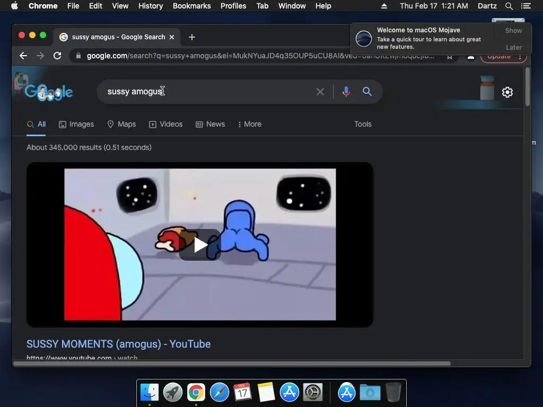Image resolution: width=543 pixels, height=407 pixels.
Task: Switch to the News tab
Action: pyautogui.click(x=210, y=124)
